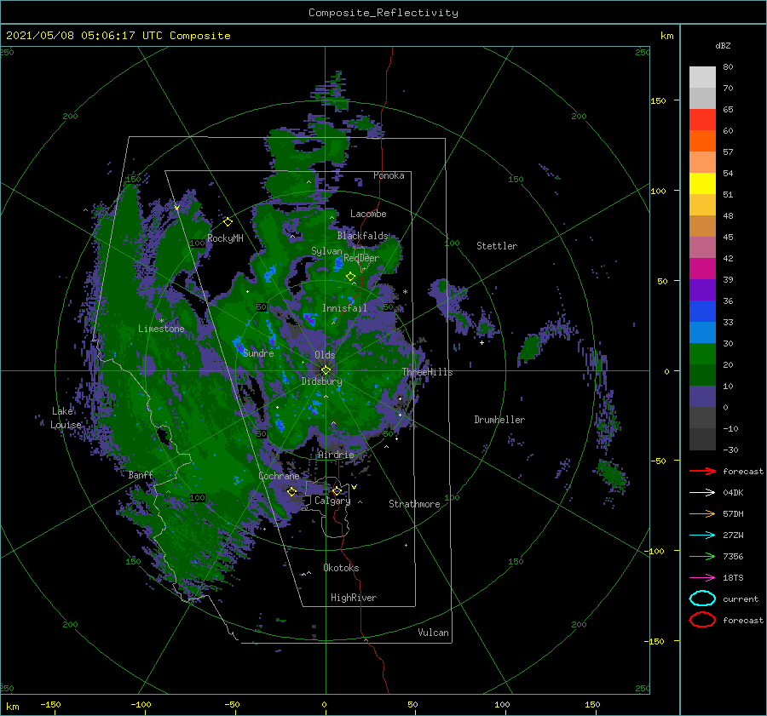Screen dimensions: 767x716
Task: Click the yellow diamond marker above Calgary label
Action: tap(337, 490)
